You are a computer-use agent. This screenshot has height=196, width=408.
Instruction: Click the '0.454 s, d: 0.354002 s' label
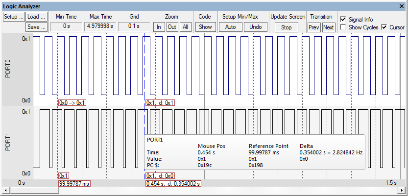(x=173, y=184)
